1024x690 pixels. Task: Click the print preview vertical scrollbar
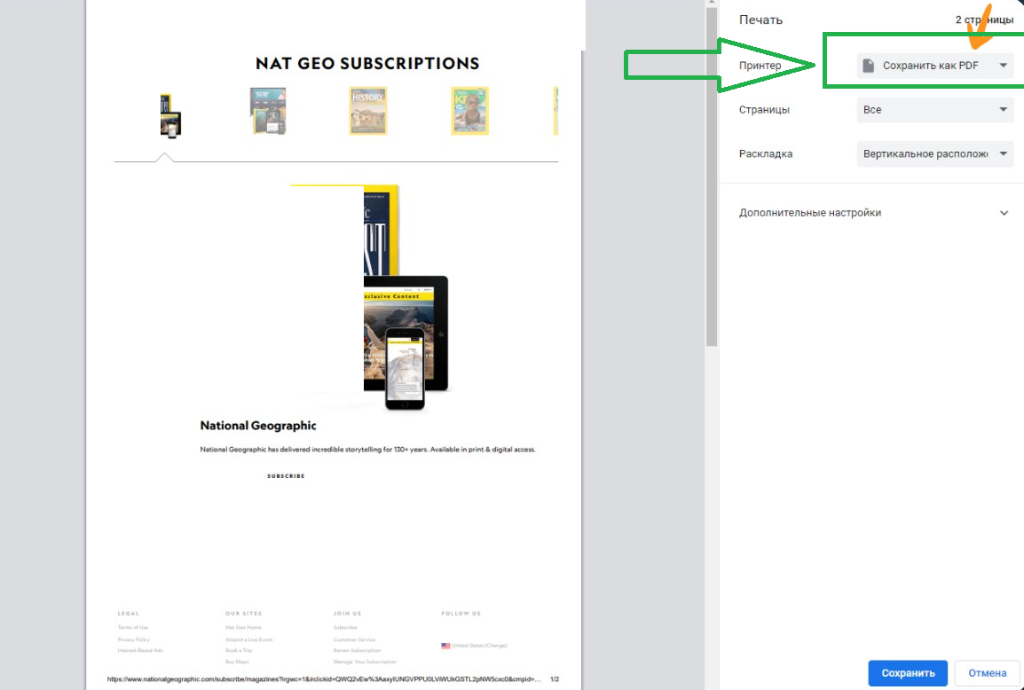[712, 176]
